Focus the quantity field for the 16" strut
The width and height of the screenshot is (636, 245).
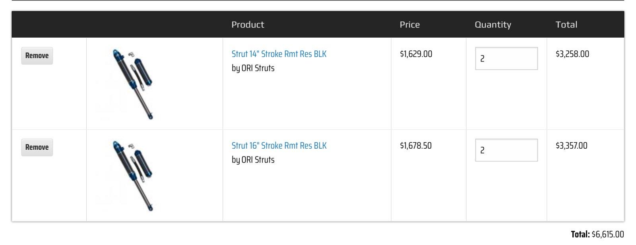coord(506,150)
